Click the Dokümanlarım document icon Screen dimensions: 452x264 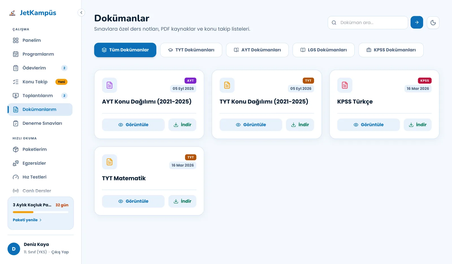[16, 110]
